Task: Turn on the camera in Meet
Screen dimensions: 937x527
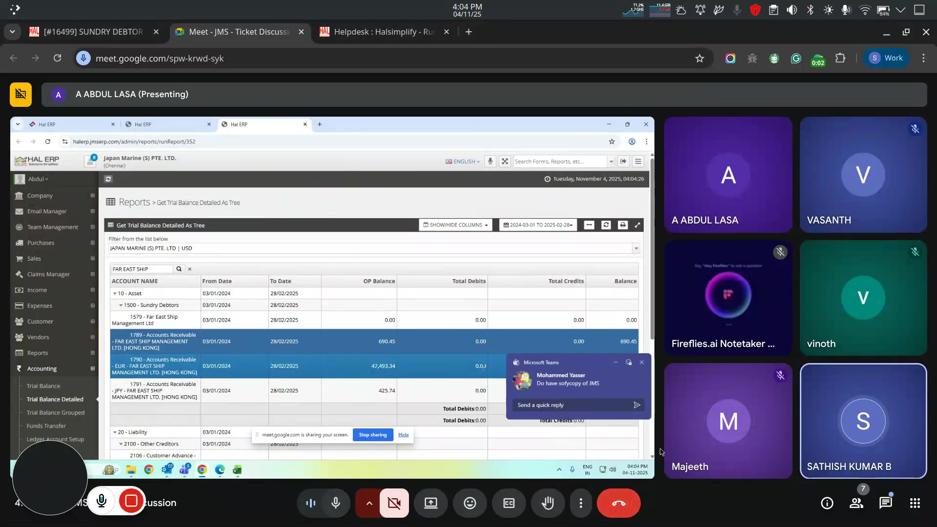Action: coord(394,503)
